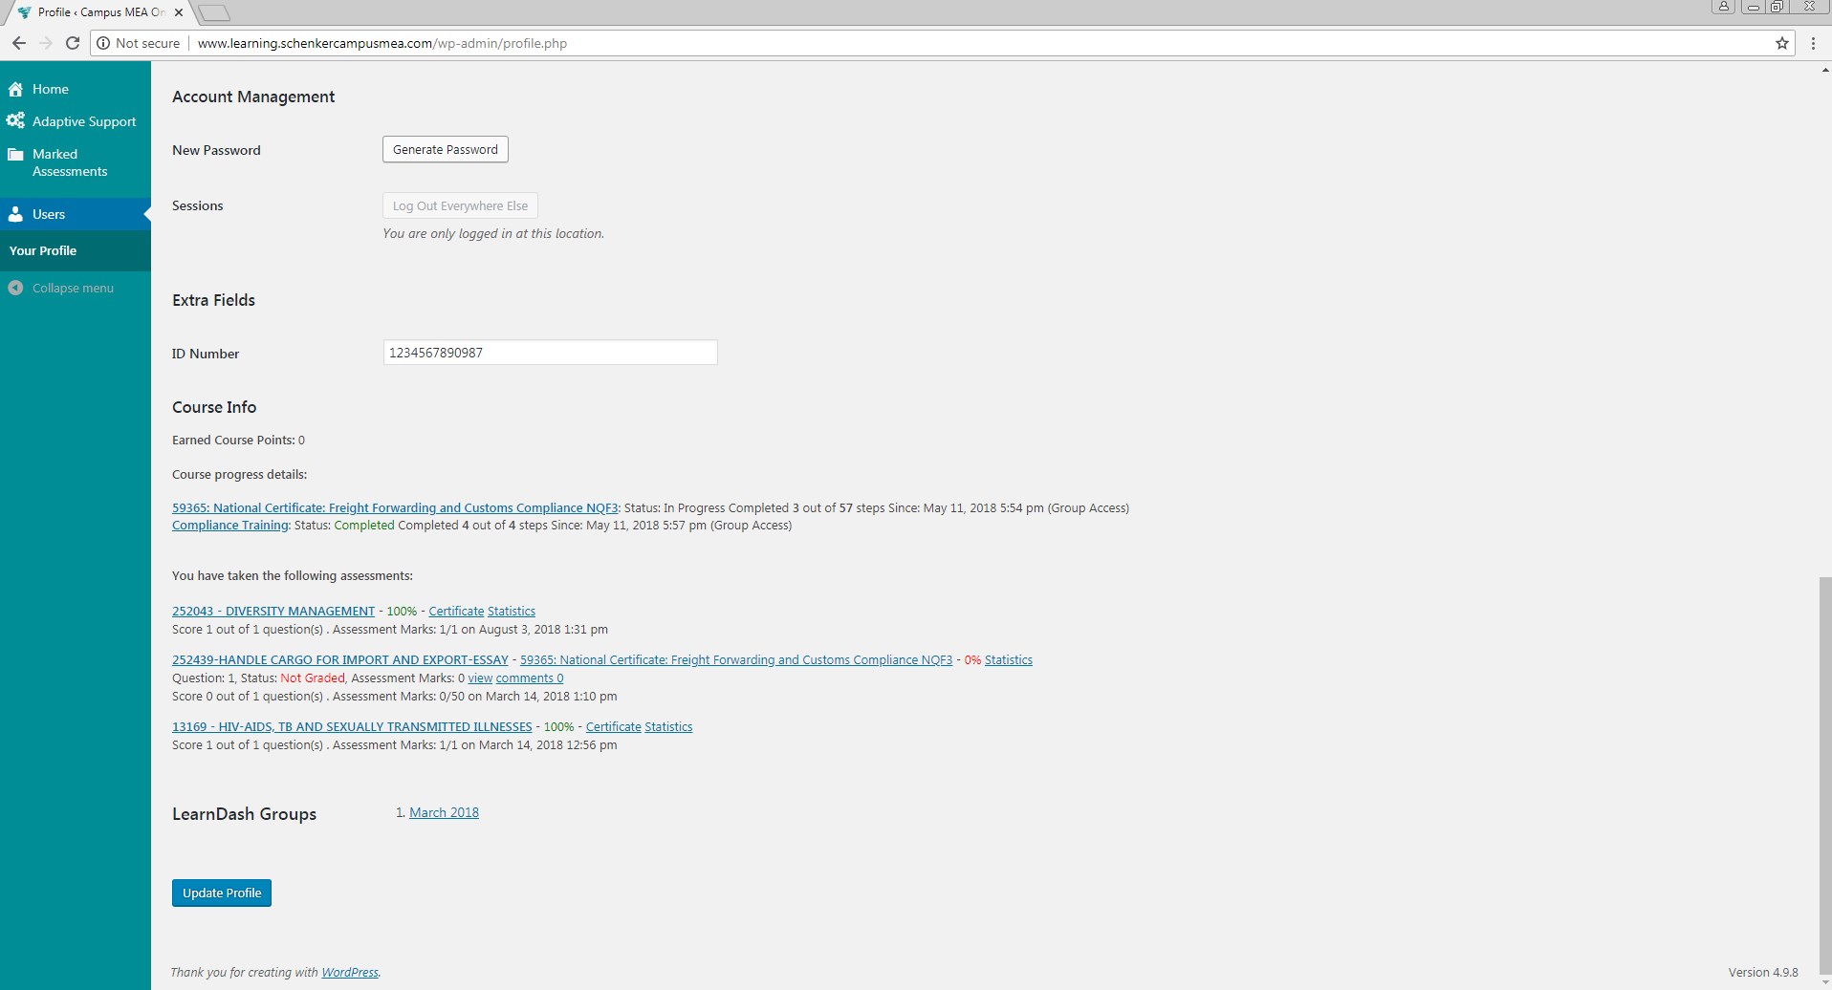Open Statistics for HIV-AIDS assessment
Viewport: 1832px width, 990px height.
pos(668,726)
